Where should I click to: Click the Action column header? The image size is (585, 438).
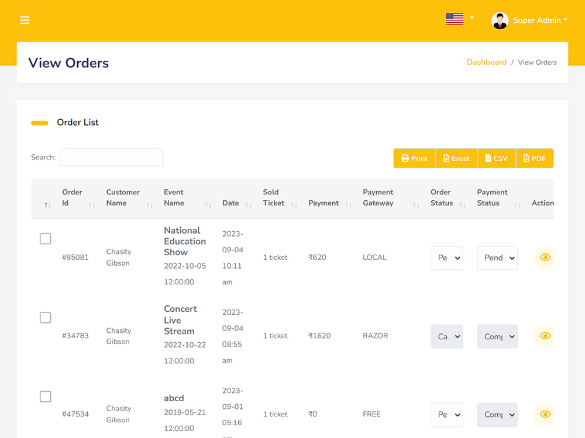[542, 203]
